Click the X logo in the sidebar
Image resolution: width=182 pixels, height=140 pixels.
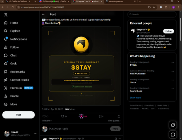[6, 15]
